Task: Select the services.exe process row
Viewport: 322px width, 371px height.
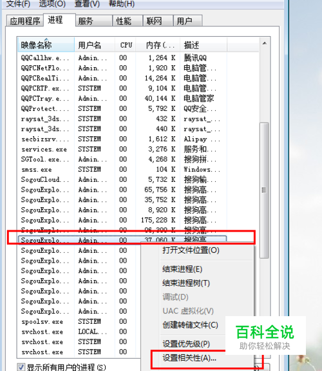Action: pos(122,149)
